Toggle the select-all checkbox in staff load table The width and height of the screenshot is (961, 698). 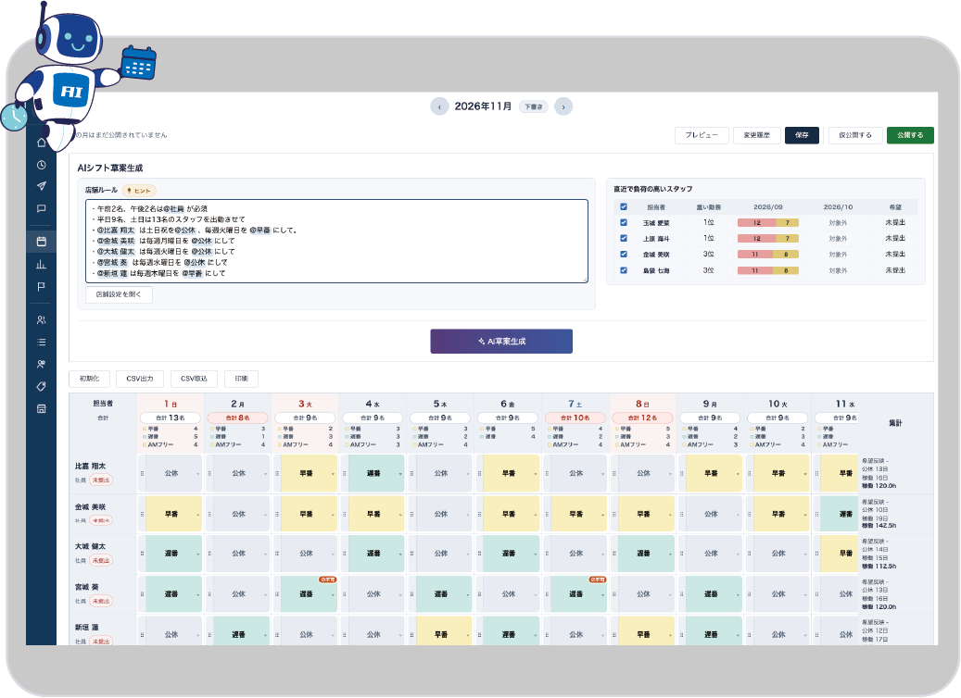(624, 207)
